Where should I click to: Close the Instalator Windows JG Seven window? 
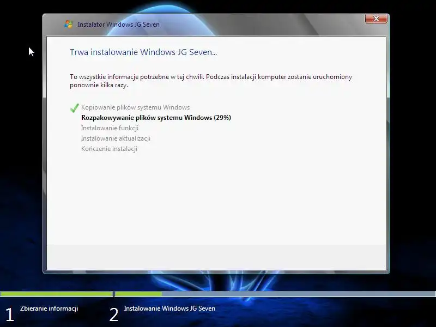coord(376,19)
